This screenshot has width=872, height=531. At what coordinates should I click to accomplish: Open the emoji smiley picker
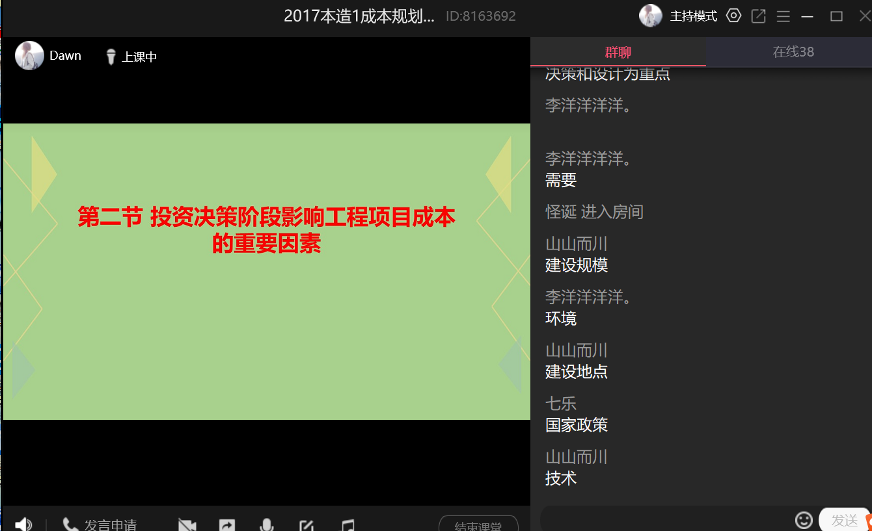click(x=804, y=520)
